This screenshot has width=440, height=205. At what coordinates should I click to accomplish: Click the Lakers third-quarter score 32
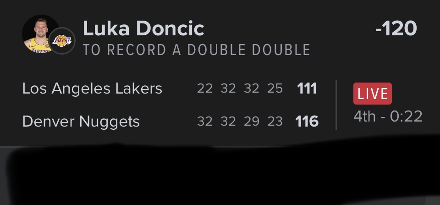(252, 89)
